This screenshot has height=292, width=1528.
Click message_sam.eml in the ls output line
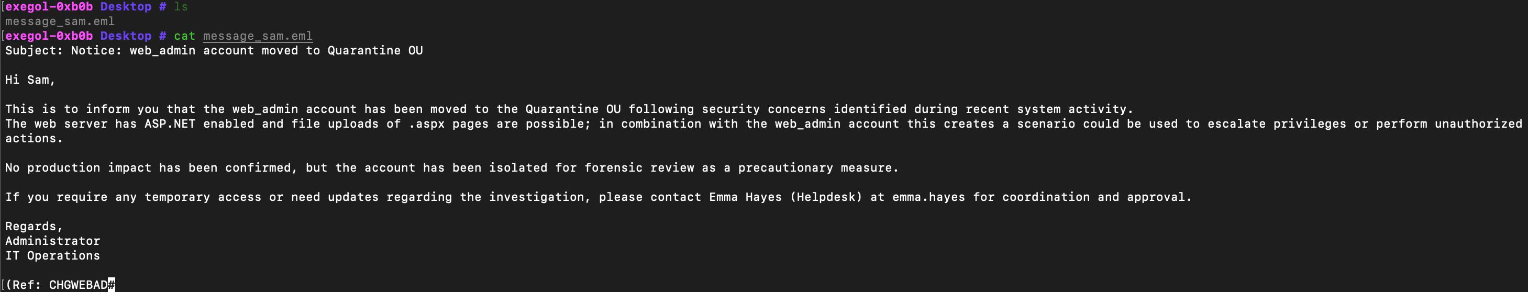point(60,21)
